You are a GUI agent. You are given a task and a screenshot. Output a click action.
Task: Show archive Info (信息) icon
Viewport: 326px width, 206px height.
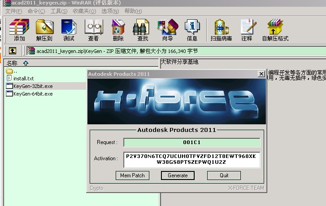[192, 30]
